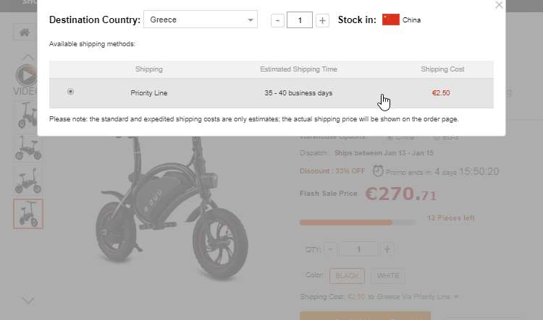Increase shipping quantity with plus button
The image size is (543, 320).
(x=323, y=20)
